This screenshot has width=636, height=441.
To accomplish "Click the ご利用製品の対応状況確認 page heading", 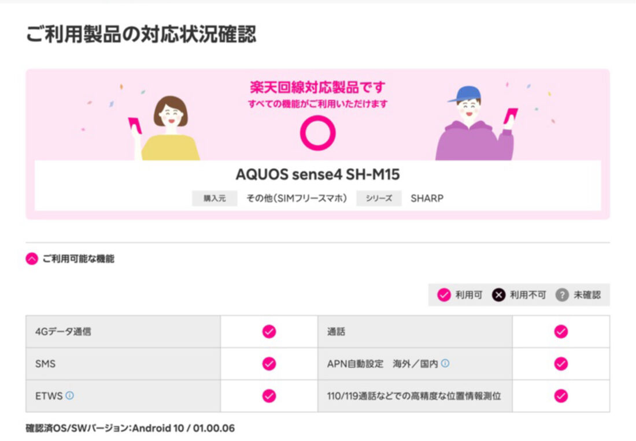I will click(140, 33).
